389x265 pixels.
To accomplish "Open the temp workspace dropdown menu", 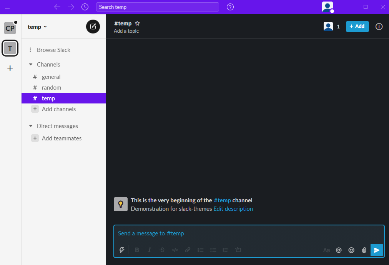I will click(37, 27).
